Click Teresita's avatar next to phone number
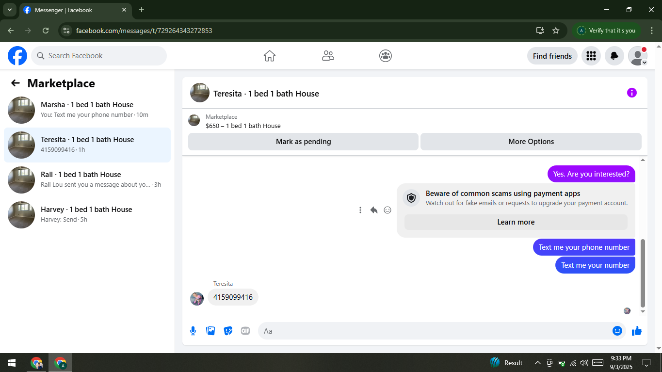This screenshot has width=662, height=372. tap(197, 299)
